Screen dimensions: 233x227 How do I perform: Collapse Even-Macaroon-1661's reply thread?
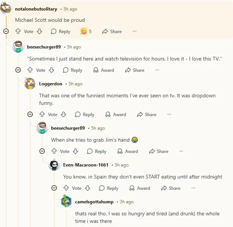(x=54, y=188)
